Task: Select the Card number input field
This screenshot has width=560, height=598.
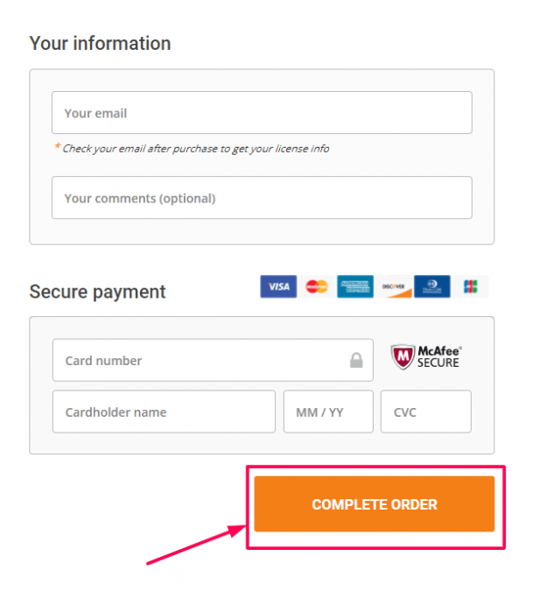Action: coord(213,360)
